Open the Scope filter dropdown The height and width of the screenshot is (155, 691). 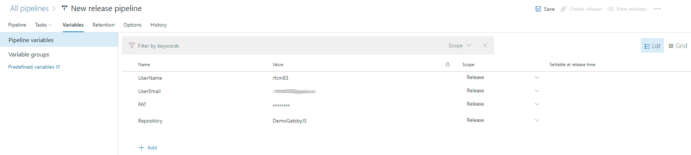pos(460,45)
